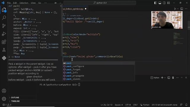Open the Edit menu
190x107 pixels.
[15, 3]
